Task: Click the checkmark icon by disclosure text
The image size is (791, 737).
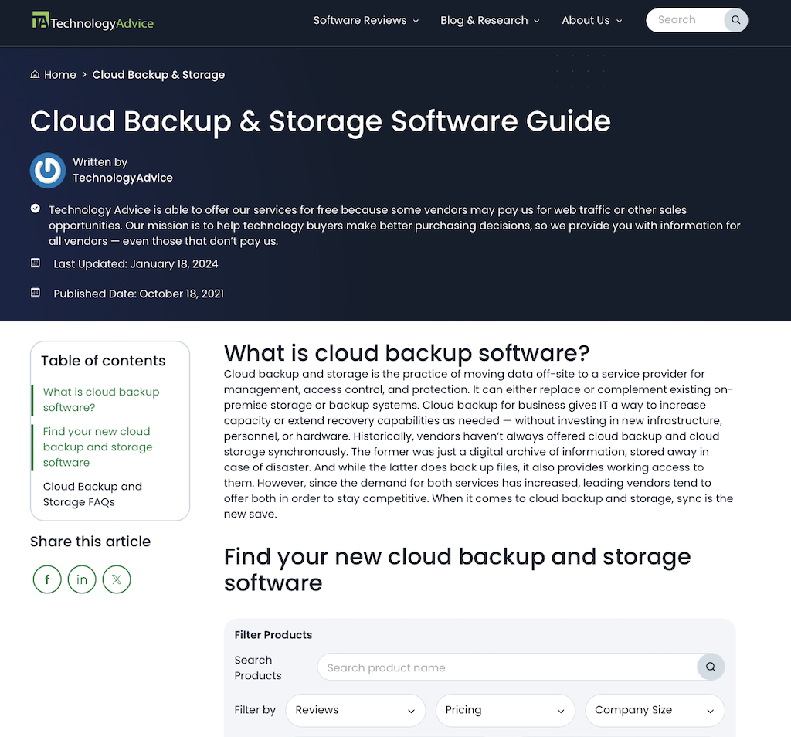Action: (x=36, y=209)
